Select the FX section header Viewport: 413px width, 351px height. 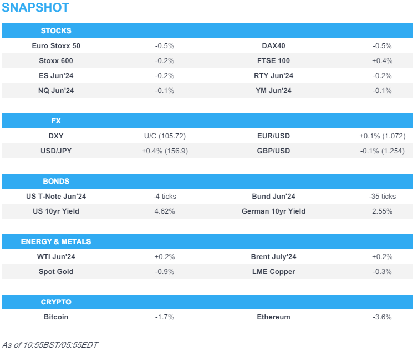point(56,121)
